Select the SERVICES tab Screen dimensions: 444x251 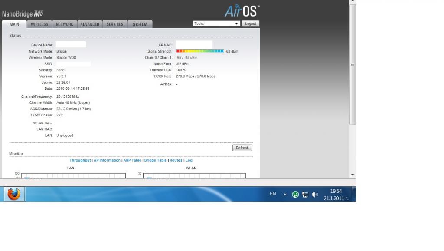(x=115, y=24)
